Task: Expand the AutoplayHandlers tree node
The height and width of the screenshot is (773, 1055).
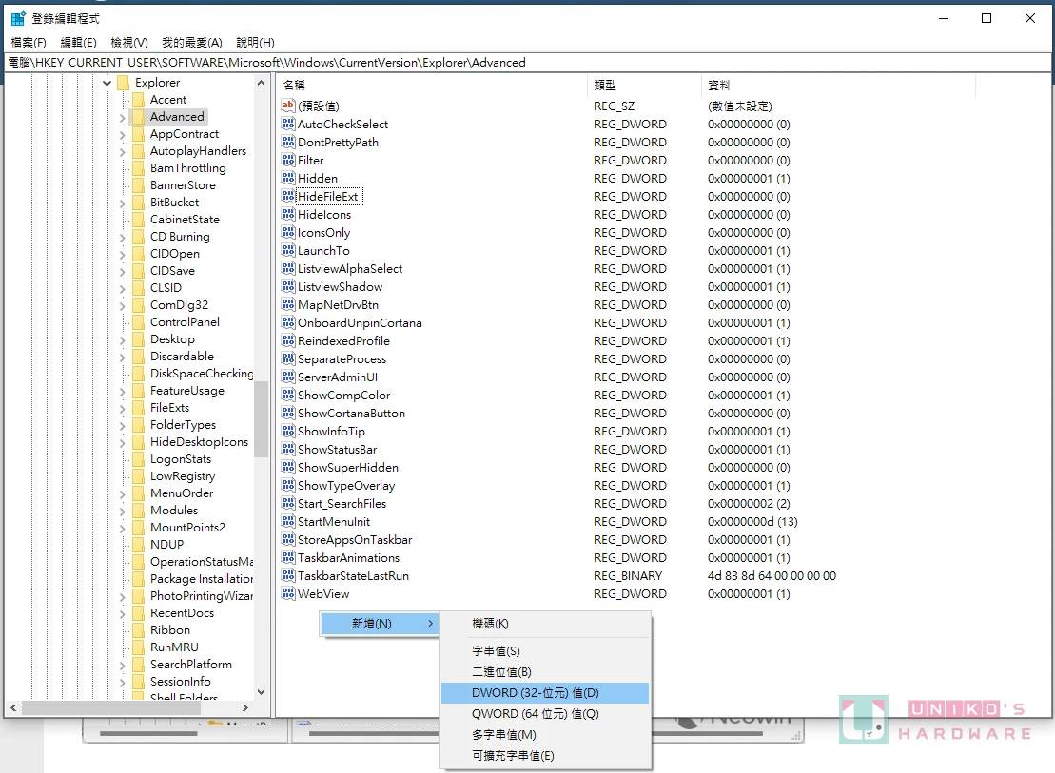Action: coord(122,151)
